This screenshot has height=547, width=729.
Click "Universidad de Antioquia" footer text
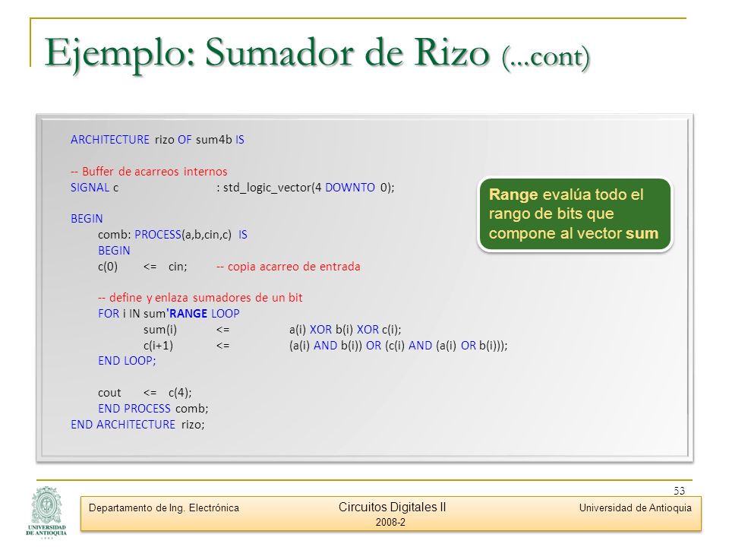click(x=635, y=508)
